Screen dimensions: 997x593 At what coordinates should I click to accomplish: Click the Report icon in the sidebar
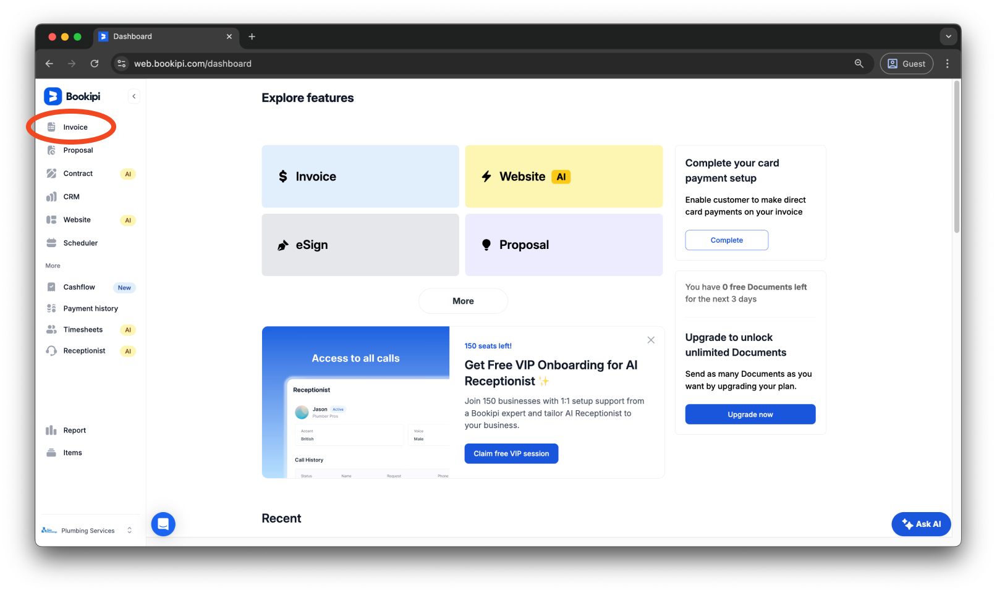pyautogui.click(x=52, y=430)
